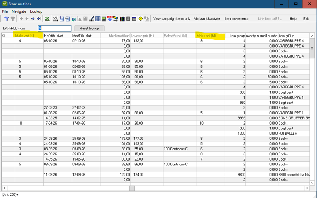Click the blue grid table icon
Image resolution: width=317 pixels, height=198 pixels.
pyautogui.click(x=98, y=19)
